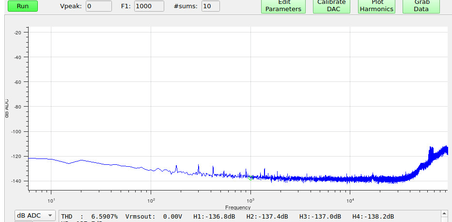Click the THD 6.5907% readout text
452x222 pixels.
tap(89, 217)
